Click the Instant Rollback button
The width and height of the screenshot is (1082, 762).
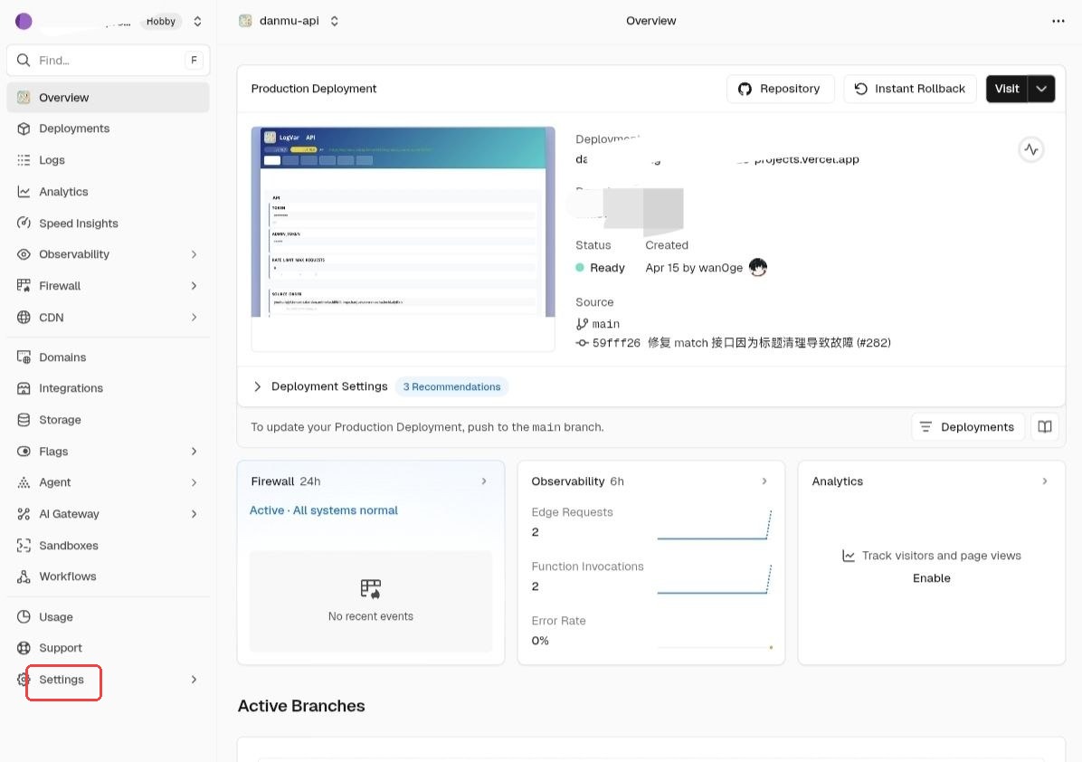(x=910, y=89)
